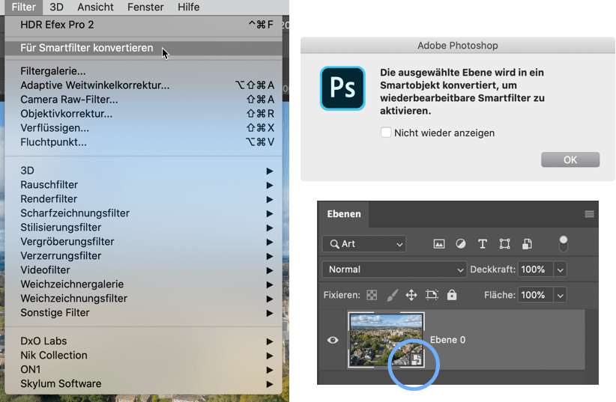
Task: Open the Fläche slider dropdown arrow
Action: click(x=561, y=295)
